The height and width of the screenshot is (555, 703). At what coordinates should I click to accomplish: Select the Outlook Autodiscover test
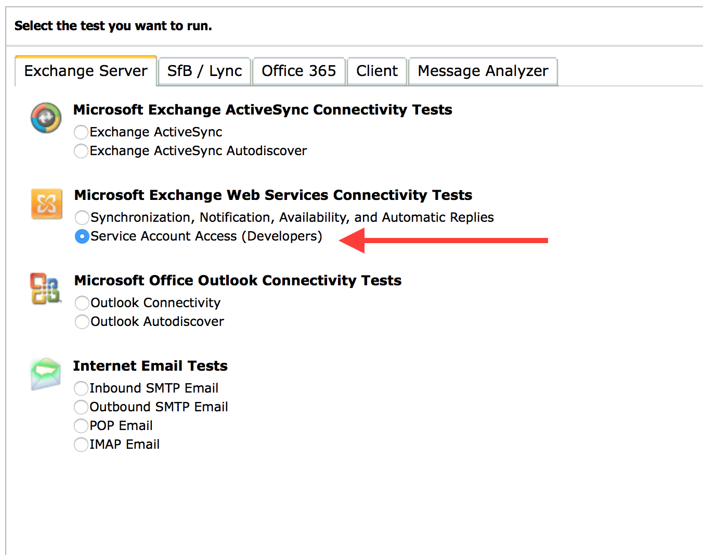click(x=82, y=322)
